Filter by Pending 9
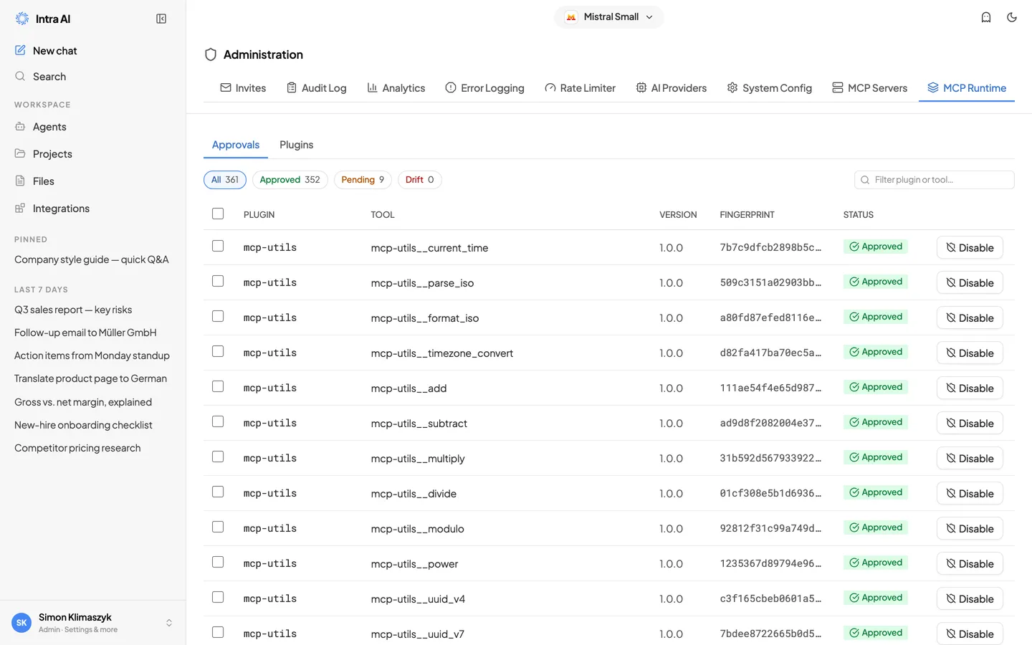Screen dimensions: 1032x645 363,180
